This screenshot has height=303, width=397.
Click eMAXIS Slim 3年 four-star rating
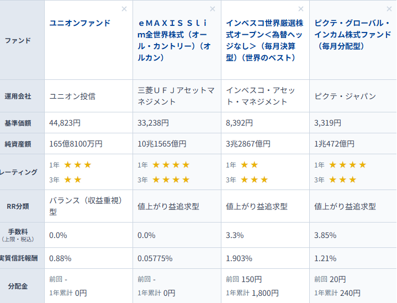[171, 180]
